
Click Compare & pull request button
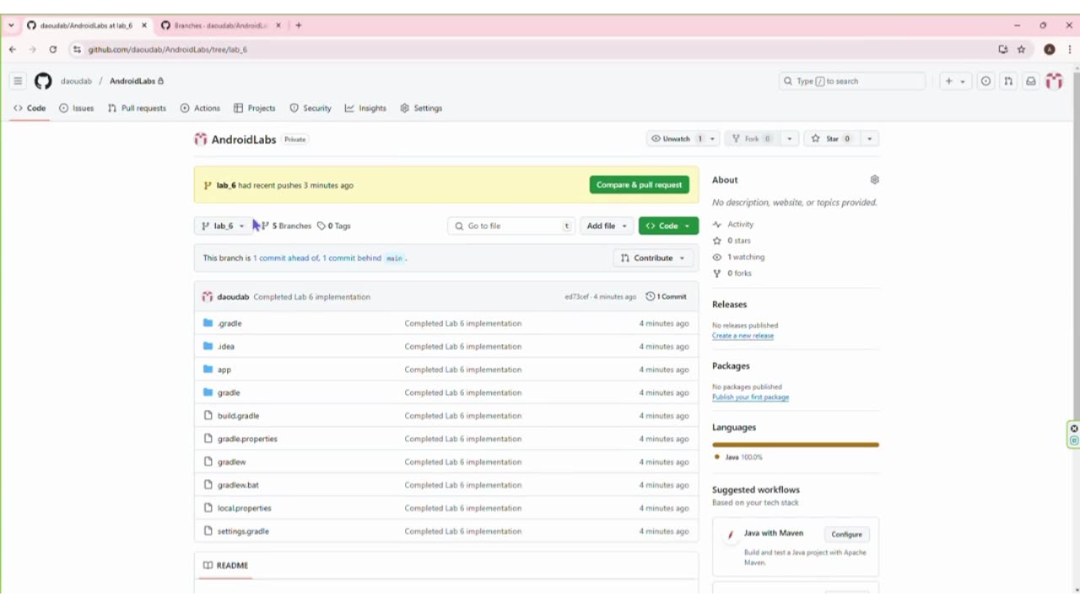tap(639, 185)
